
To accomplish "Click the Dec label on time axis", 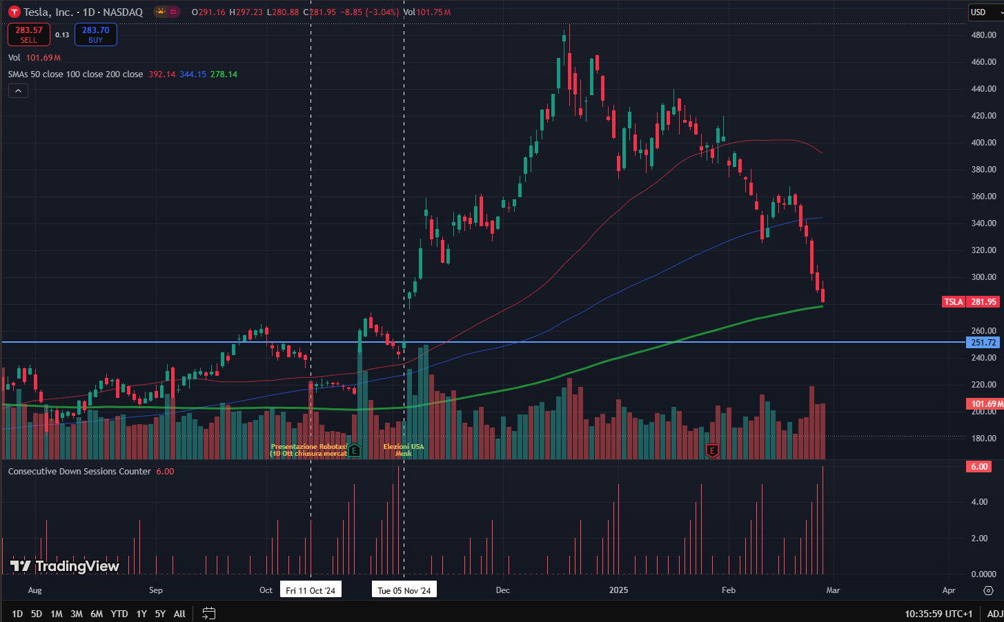I will [x=503, y=590].
